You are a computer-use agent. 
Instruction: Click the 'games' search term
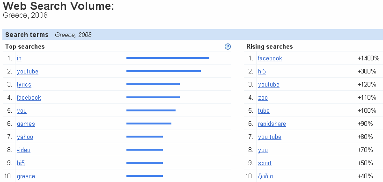tap(26, 124)
